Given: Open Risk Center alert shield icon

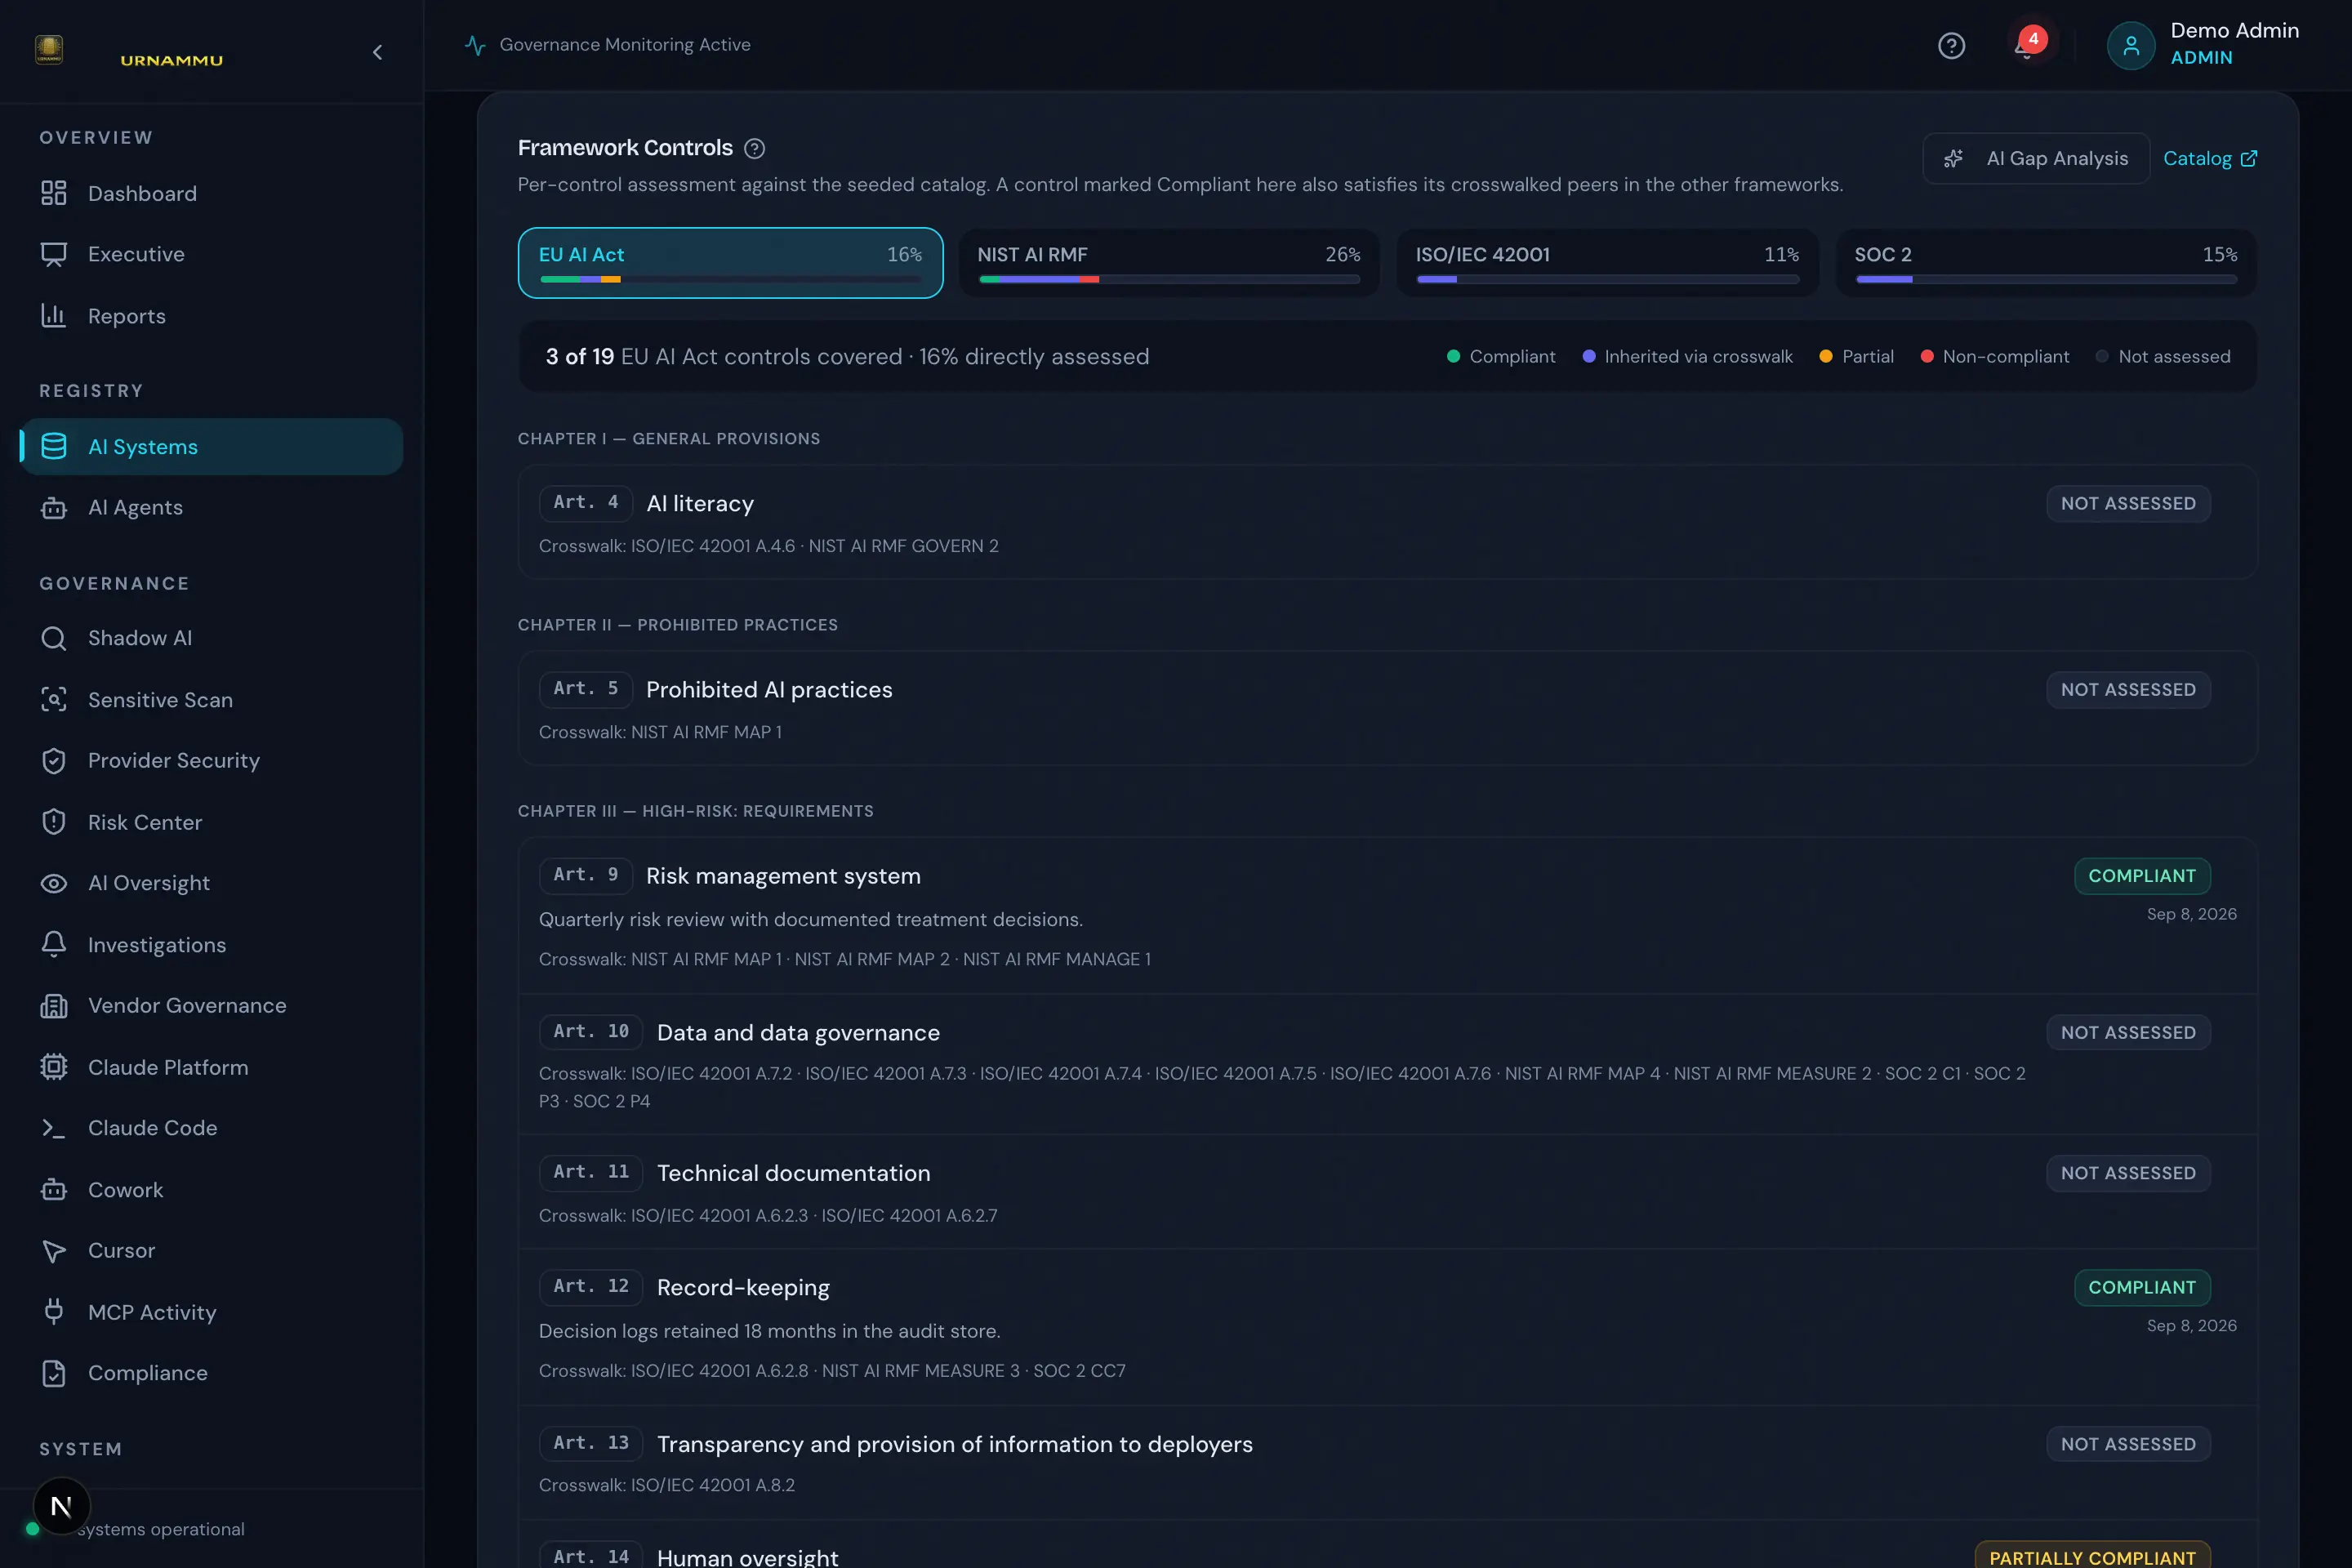Looking at the screenshot, I should pyautogui.click(x=54, y=822).
